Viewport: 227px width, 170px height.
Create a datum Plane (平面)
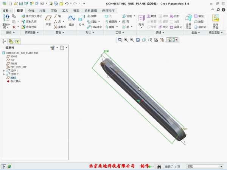(48, 20)
